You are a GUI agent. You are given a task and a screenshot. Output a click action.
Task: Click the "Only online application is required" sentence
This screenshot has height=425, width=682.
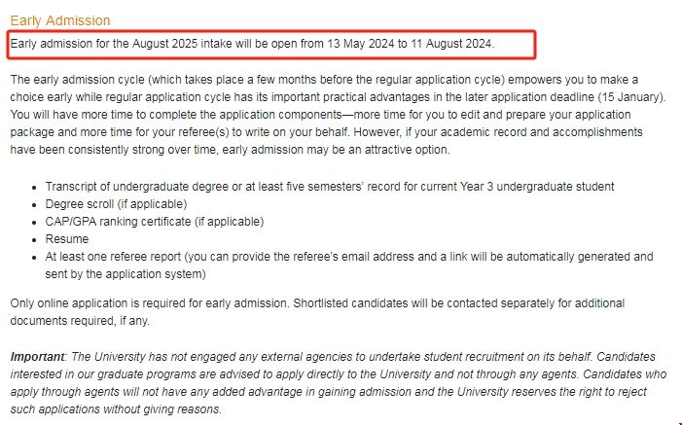pyautogui.click(x=136, y=304)
